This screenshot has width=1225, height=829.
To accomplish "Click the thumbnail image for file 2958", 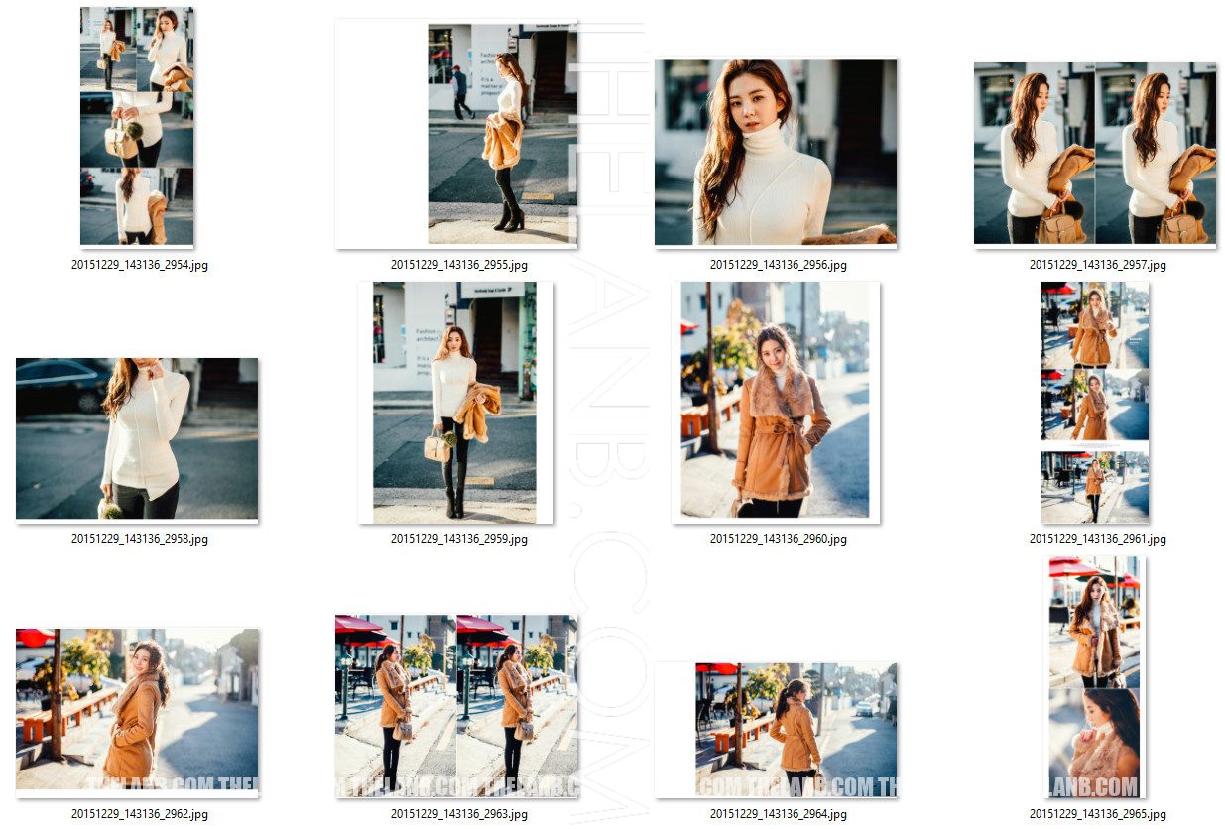I will [x=137, y=438].
